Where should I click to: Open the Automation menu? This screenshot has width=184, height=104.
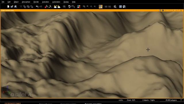56,2
